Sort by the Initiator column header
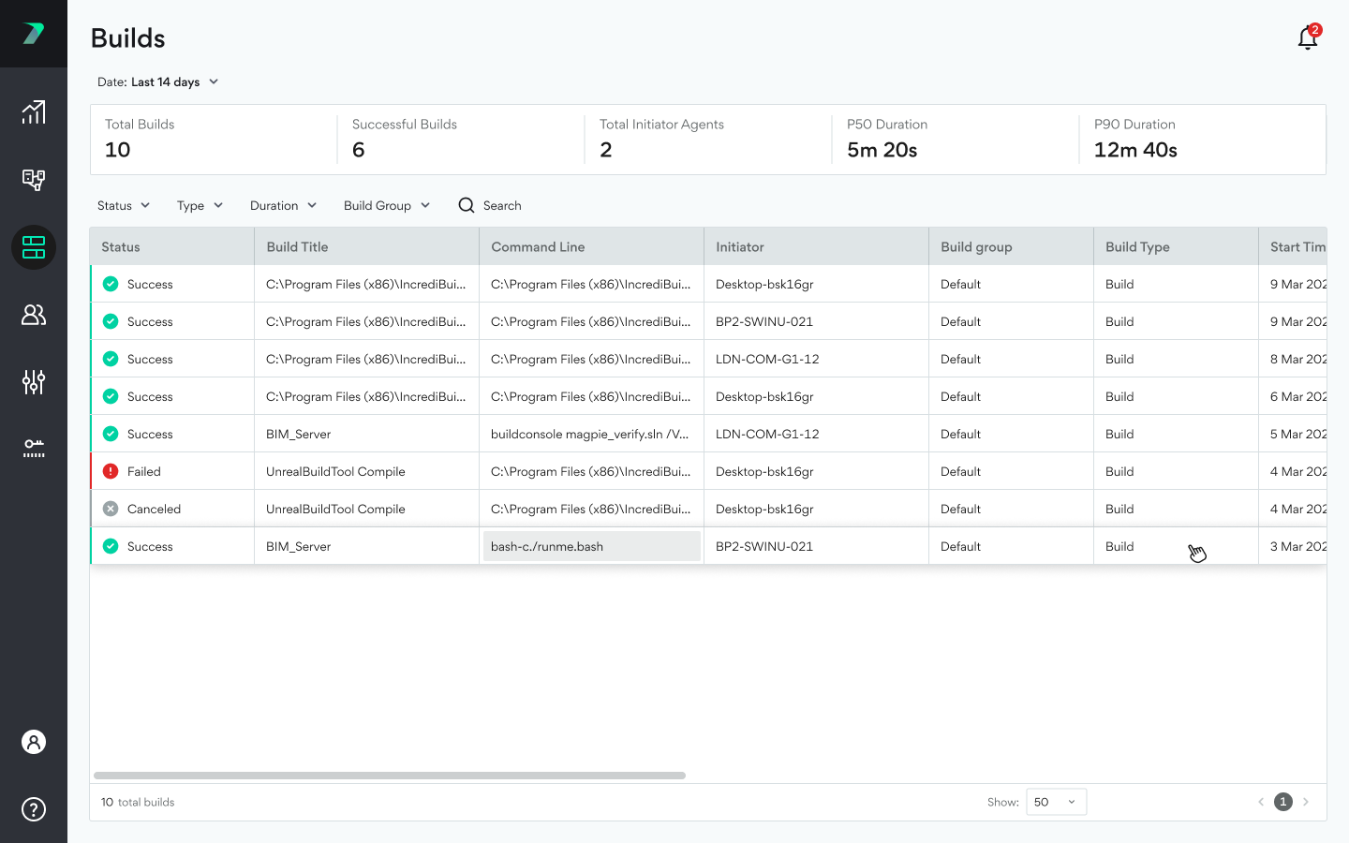The height and width of the screenshot is (843, 1349). (817, 246)
